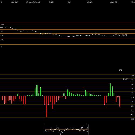This screenshot has width=135, height=135.
Task: Click the MR axis label -20
Action: [x=132, y=102]
